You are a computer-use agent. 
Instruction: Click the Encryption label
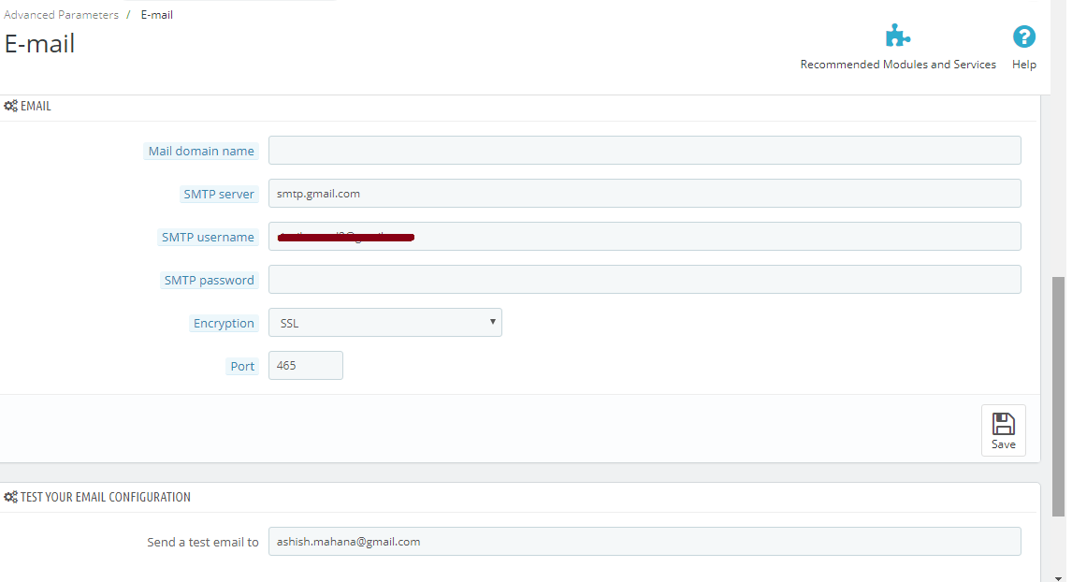224,324
